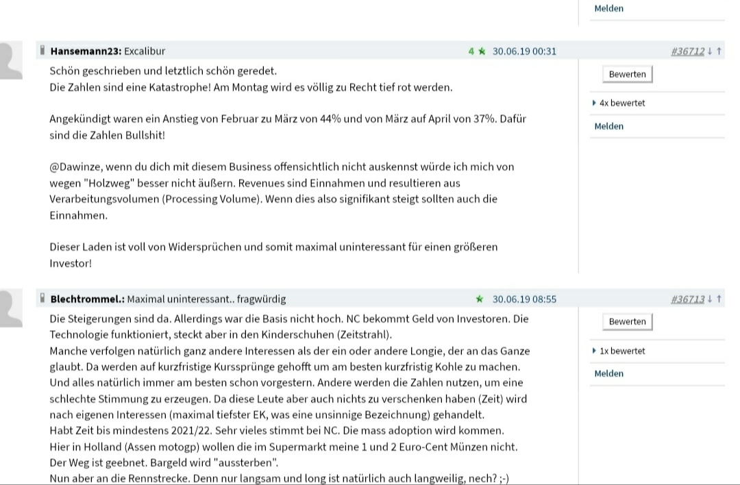Click the small icon left of Hansemann23

click(x=42, y=51)
